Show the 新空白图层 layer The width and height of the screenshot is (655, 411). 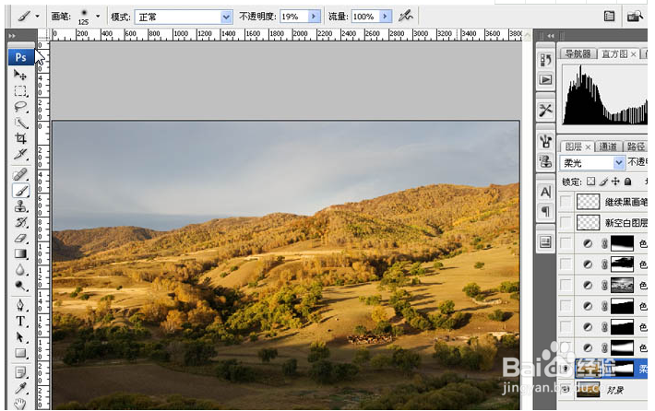point(566,222)
